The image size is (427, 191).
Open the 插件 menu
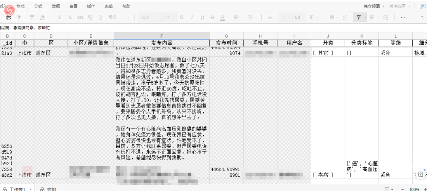coord(91,6)
